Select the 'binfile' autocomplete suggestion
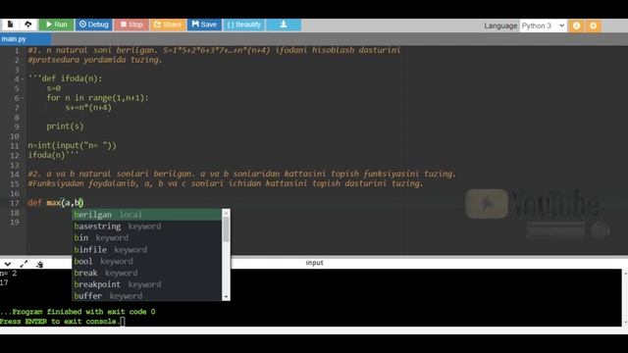The image size is (628, 353). click(146, 250)
